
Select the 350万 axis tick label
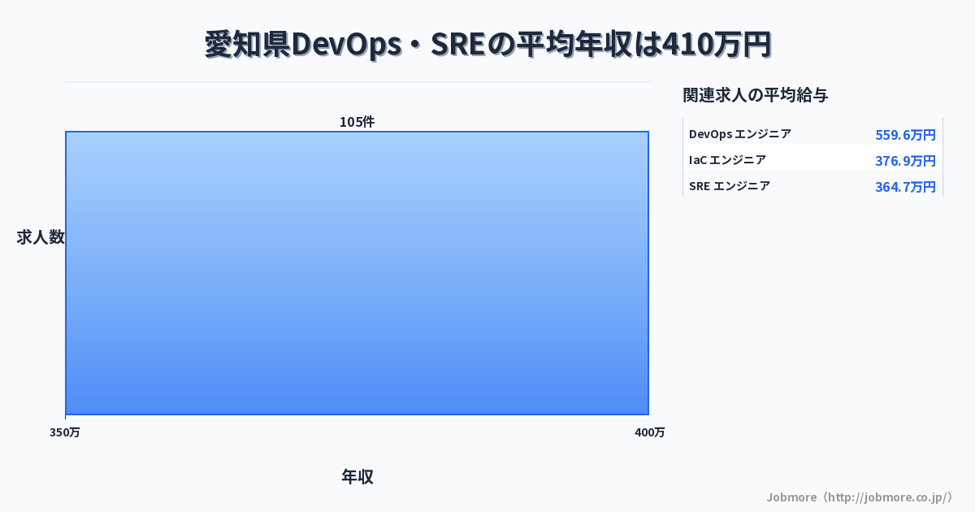[x=65, y=432]
